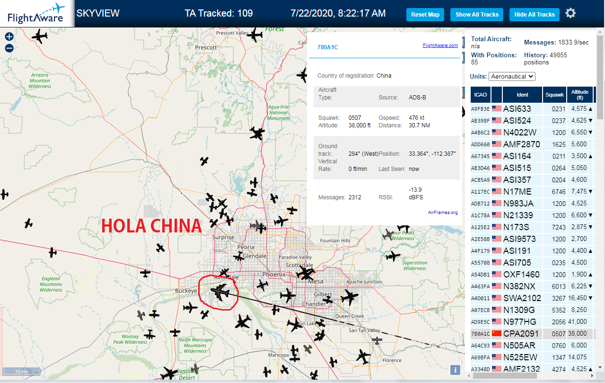The image size is (605, 383).
Task: Select the ASI633 row in aircraft table
Action: [x=533, y=109]
